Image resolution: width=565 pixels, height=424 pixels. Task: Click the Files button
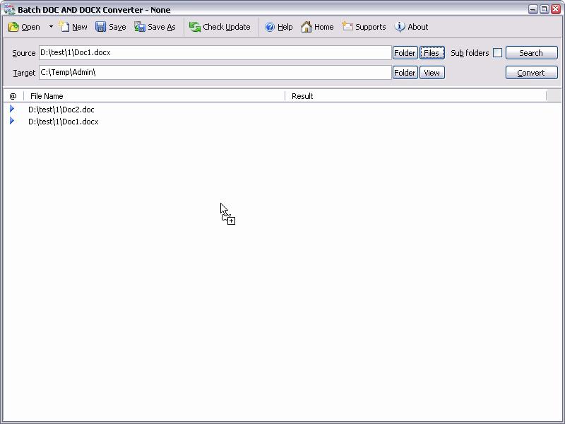(x=432, y=53)
